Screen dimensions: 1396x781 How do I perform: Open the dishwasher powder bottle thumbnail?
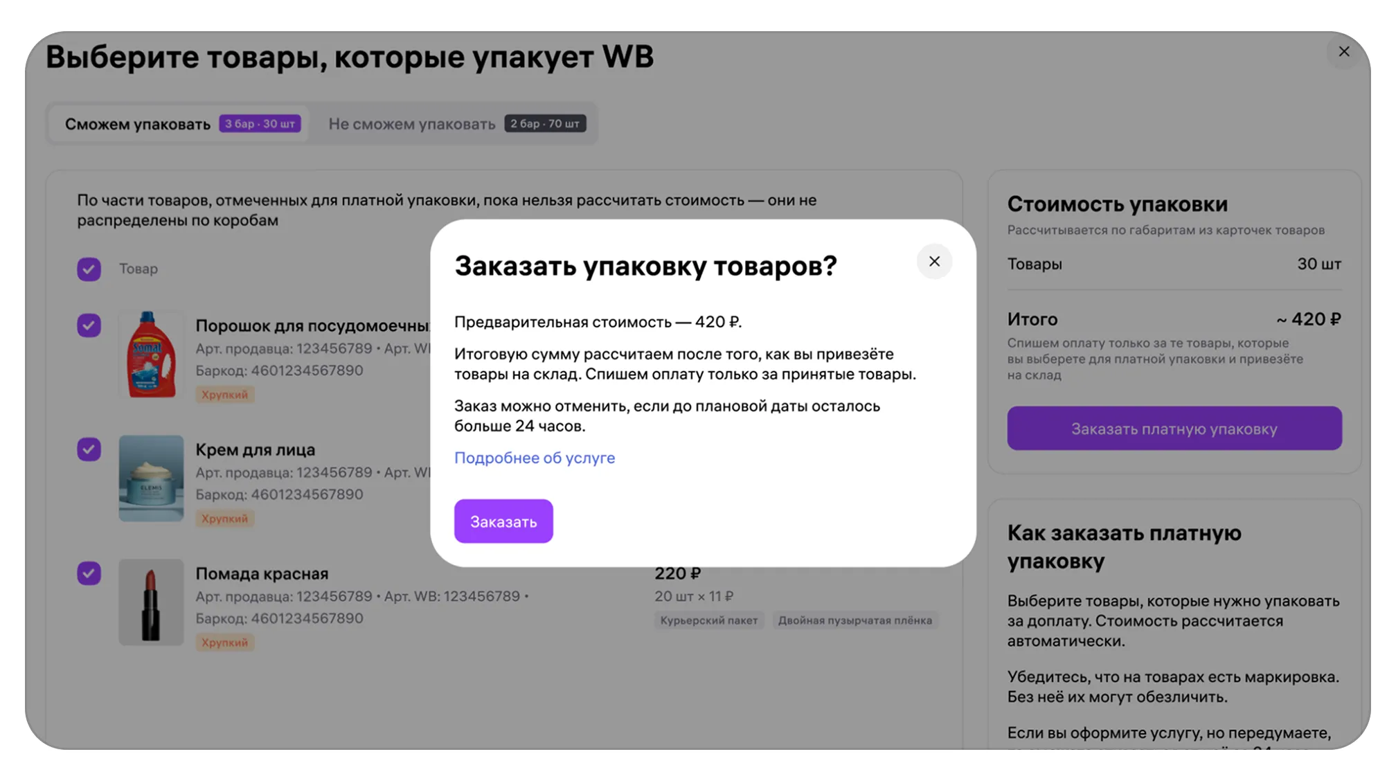(x=151, y=354)
